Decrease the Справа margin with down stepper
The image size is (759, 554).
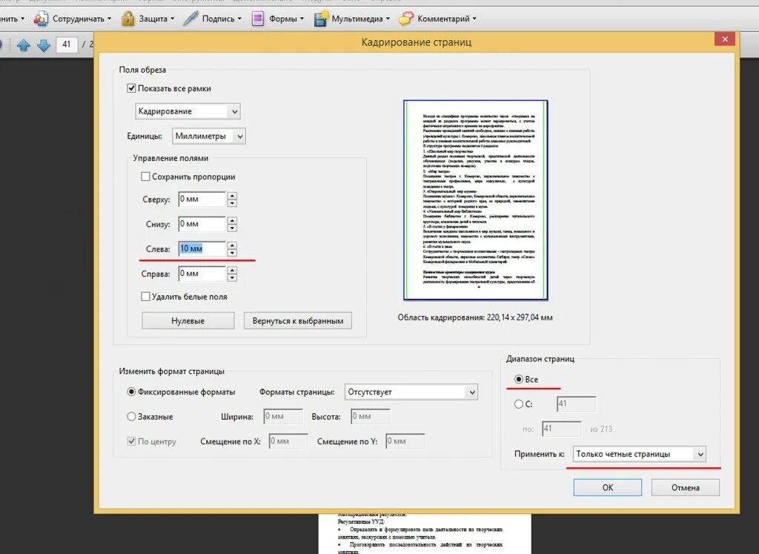232,277
